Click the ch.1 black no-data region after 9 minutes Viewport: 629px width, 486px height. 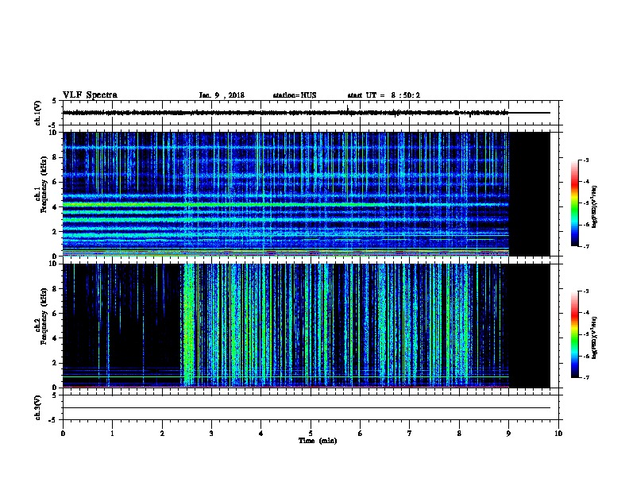[530, 194]
